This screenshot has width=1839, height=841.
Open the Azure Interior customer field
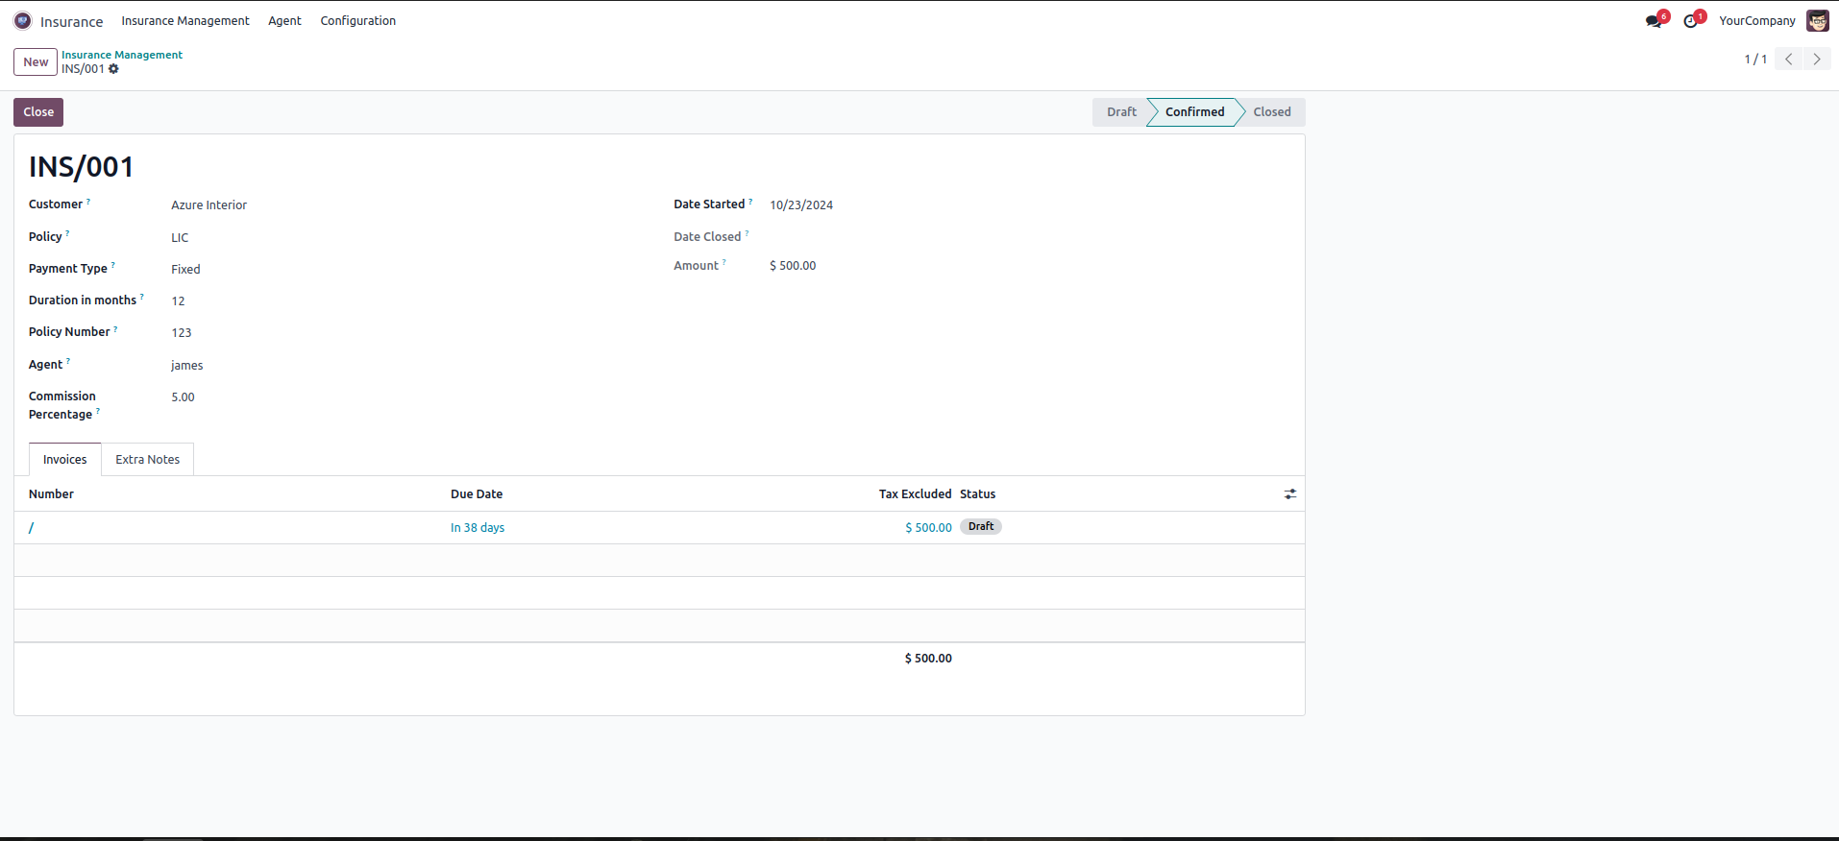(x=208, y=205)
